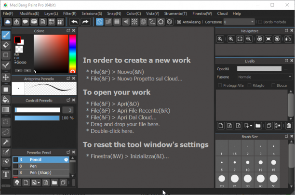Zoom in using the Navigator

(231, 39)
